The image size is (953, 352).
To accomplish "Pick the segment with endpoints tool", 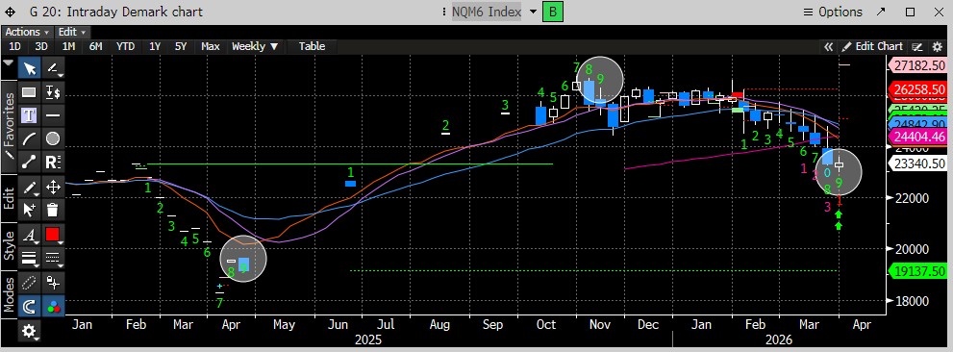I will (x=30, y=163).
